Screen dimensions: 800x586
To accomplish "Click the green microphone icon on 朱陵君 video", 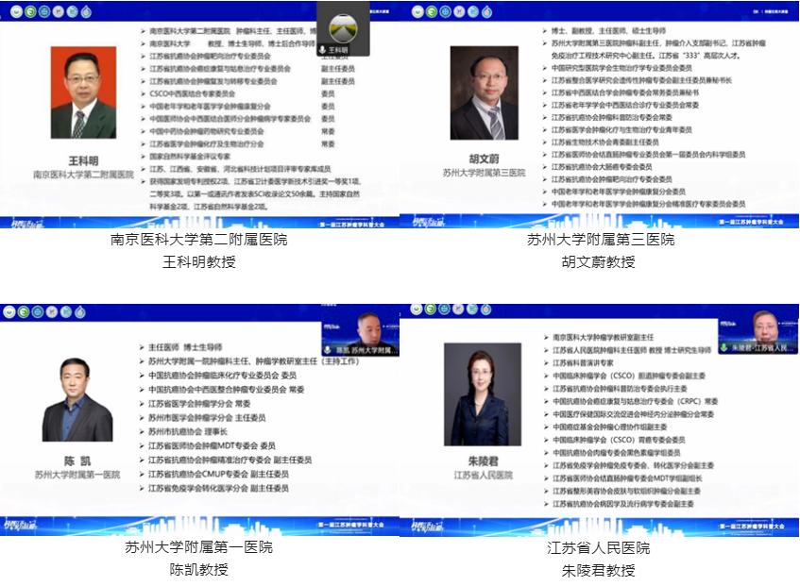I will [724, 347].
